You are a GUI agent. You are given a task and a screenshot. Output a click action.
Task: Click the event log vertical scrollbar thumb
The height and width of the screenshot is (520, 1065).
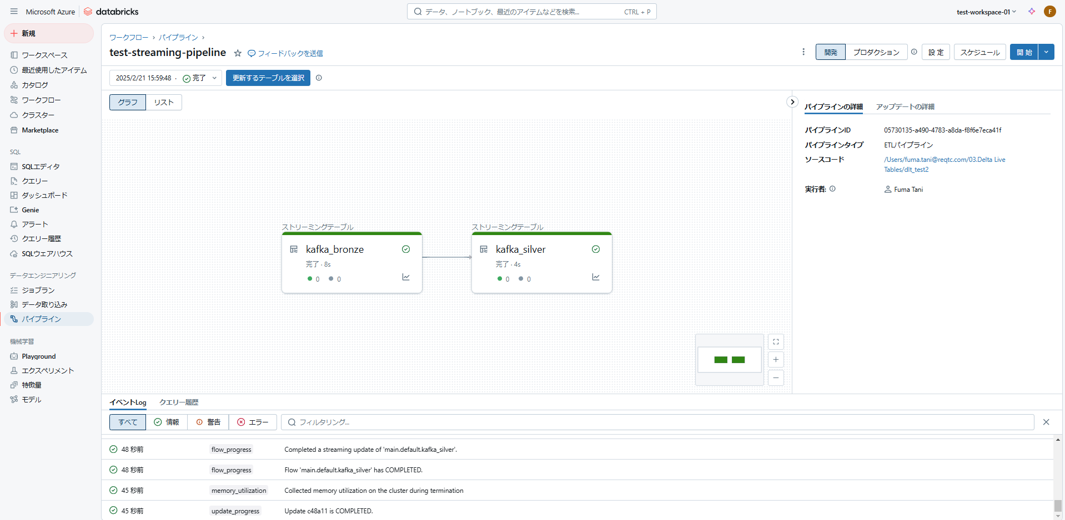point(1058,506)
